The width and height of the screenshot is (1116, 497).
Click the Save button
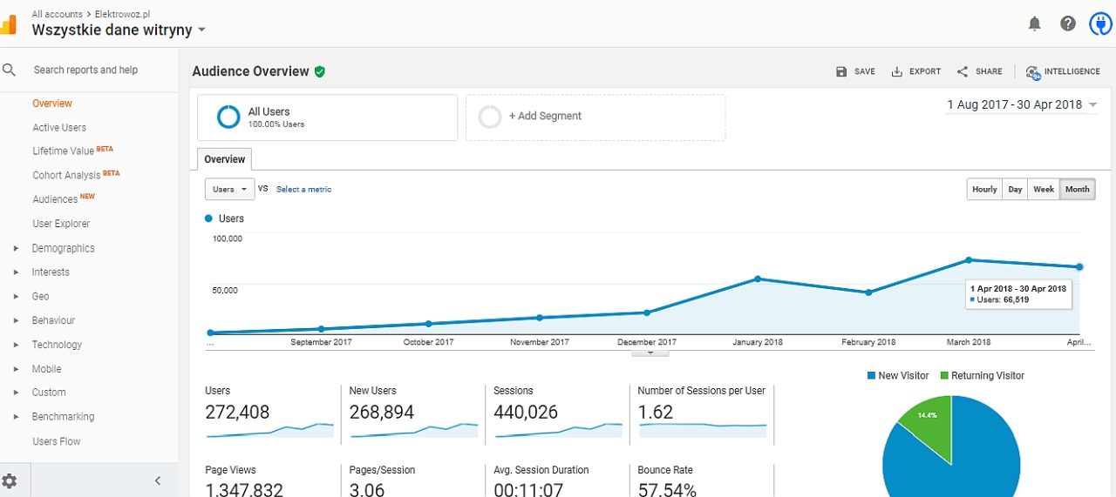click(855, 71)
